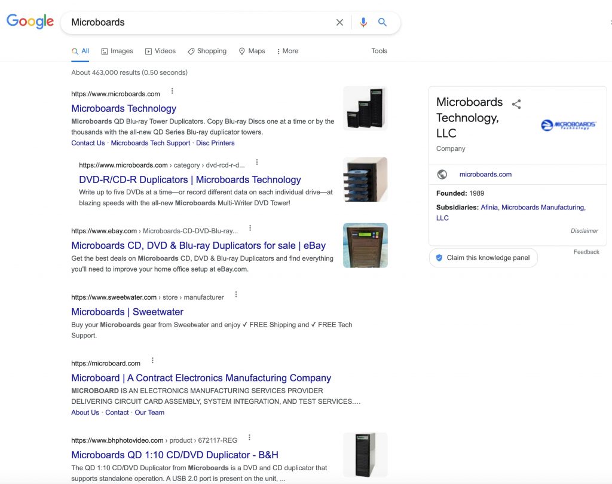Click the About 463,000 results text
This screenshot has width=612, height=484.
point(129,72)
